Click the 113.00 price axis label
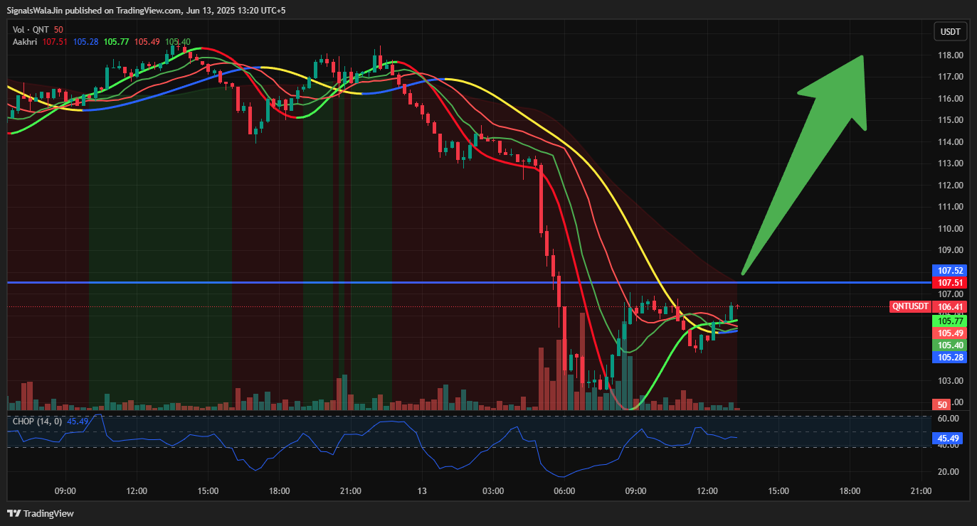The height and width of the screenshot is (526, 977). point(951,163)
